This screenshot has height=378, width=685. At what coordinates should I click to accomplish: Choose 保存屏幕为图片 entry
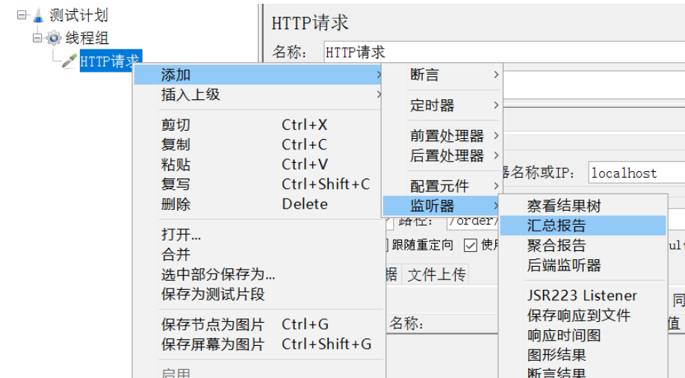[258, 344]
